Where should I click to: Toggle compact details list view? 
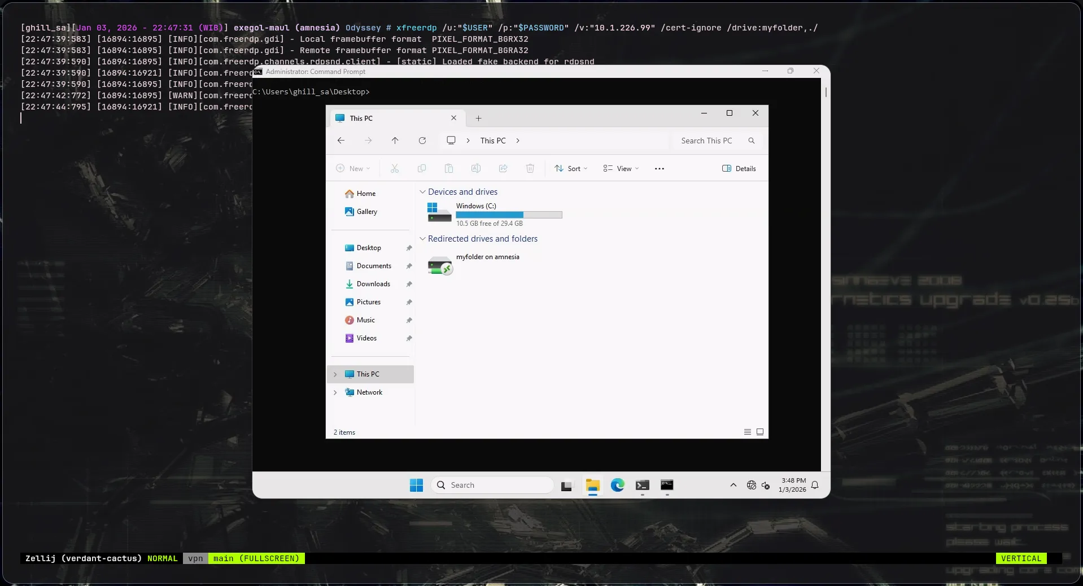[746, 431]
